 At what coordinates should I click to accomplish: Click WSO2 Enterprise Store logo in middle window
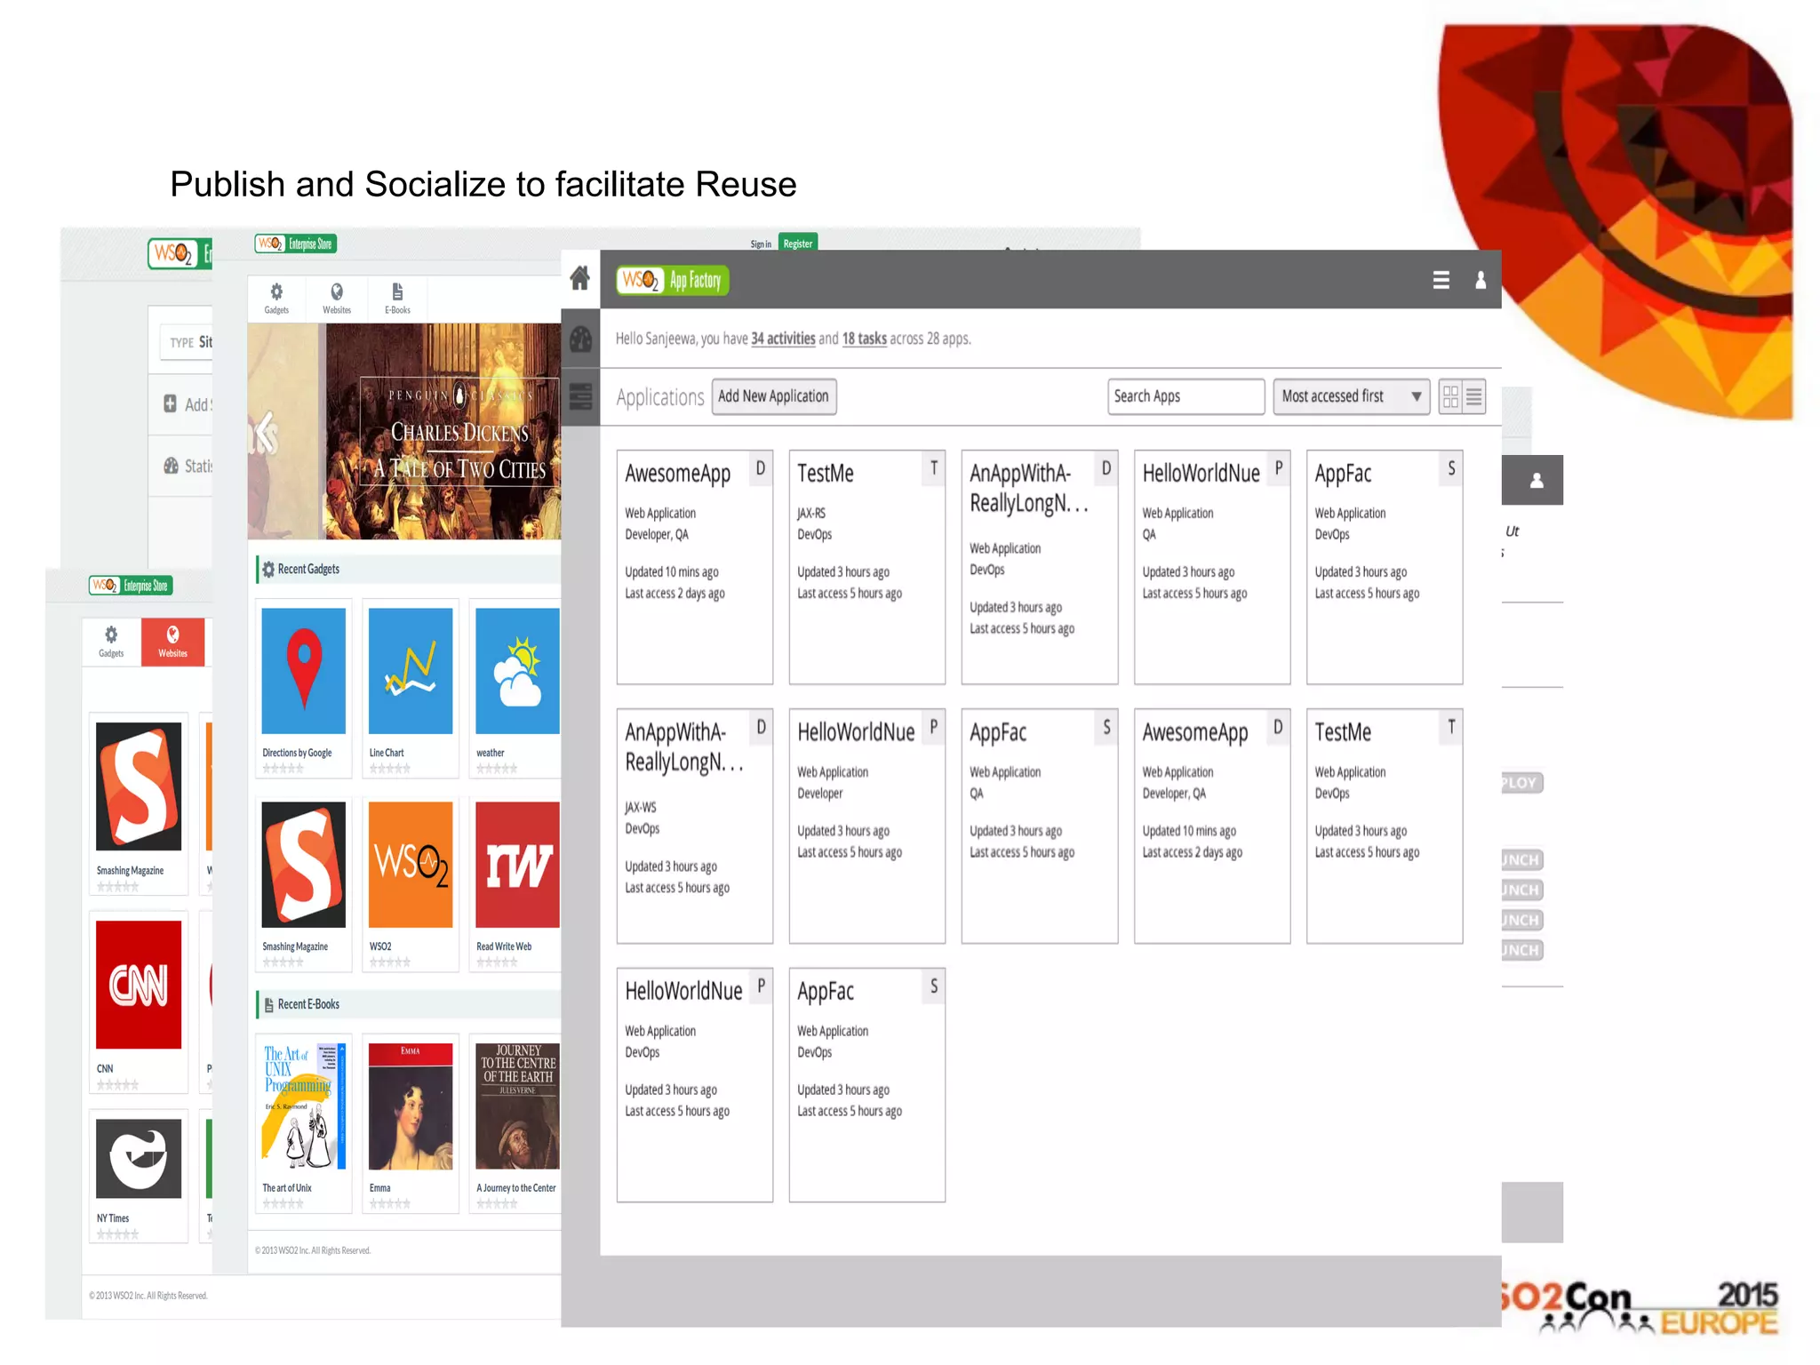click(296, 243)
